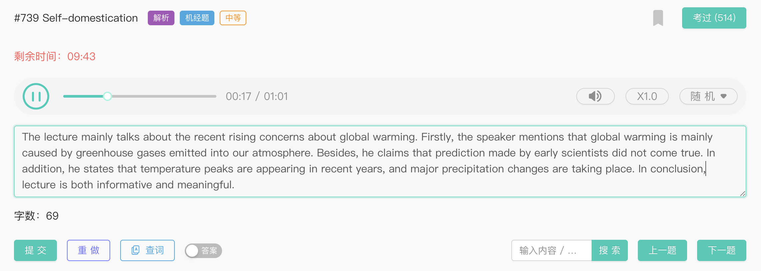Reset the answer with 重做
This screenshot has width=761, height=271.
click(89, 250)
